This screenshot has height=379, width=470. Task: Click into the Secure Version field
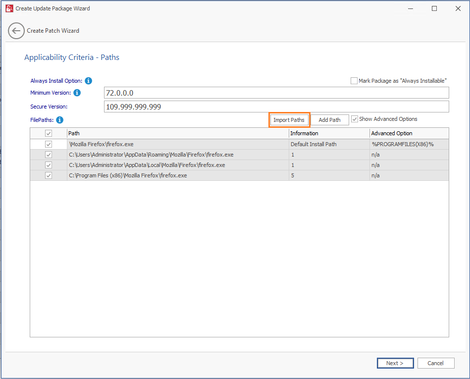pos(276,107)
